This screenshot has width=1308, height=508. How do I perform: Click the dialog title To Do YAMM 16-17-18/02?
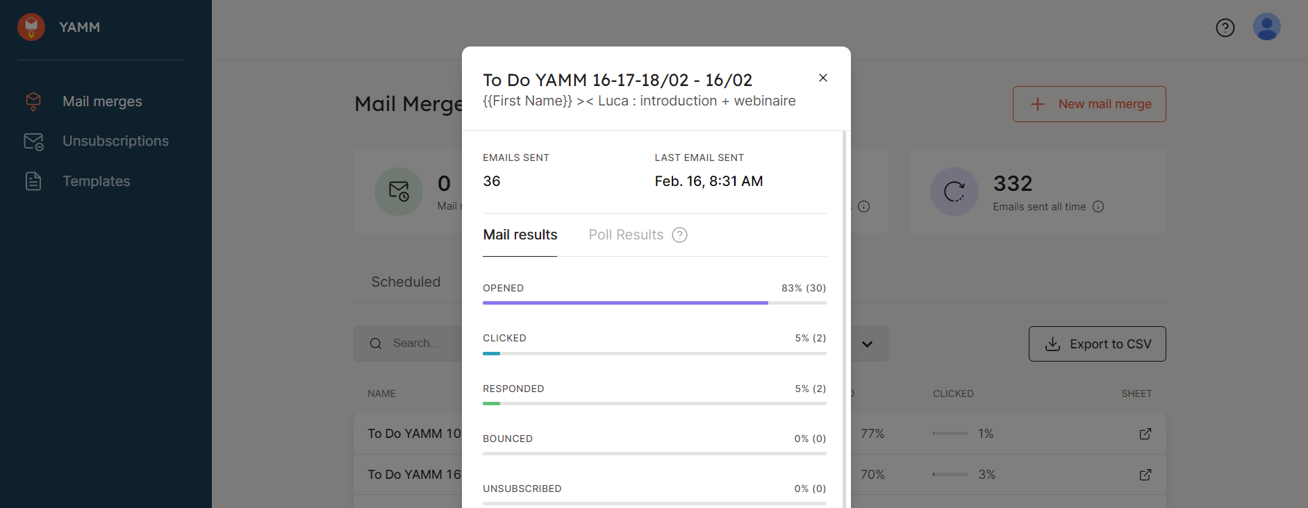(x=618, y=80)
